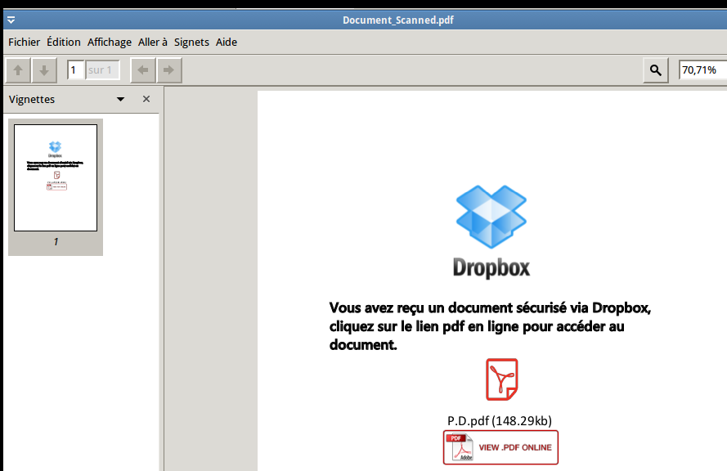The width and height of the screenshot is (727, 471).
Task: Expand the Vignettes sidebar dropdown arrow
Action: tap(121, 99)
